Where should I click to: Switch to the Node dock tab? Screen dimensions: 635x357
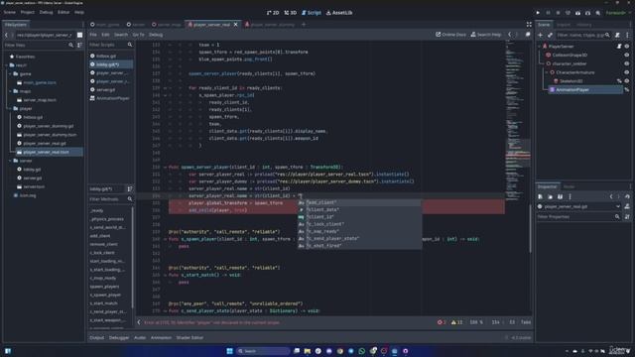coord(569,186)
